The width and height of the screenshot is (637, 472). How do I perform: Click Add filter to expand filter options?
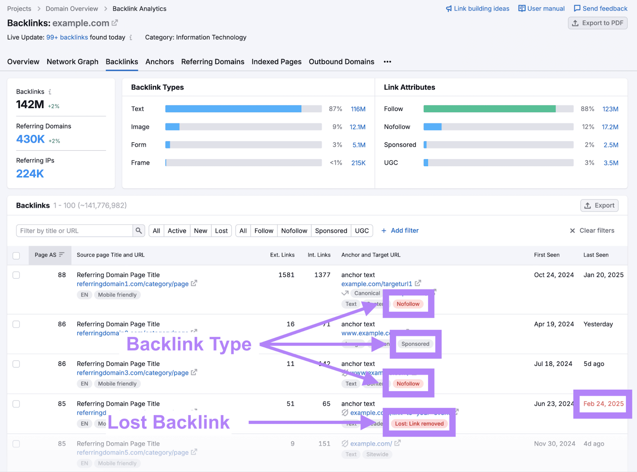click(x=400, y=231)
